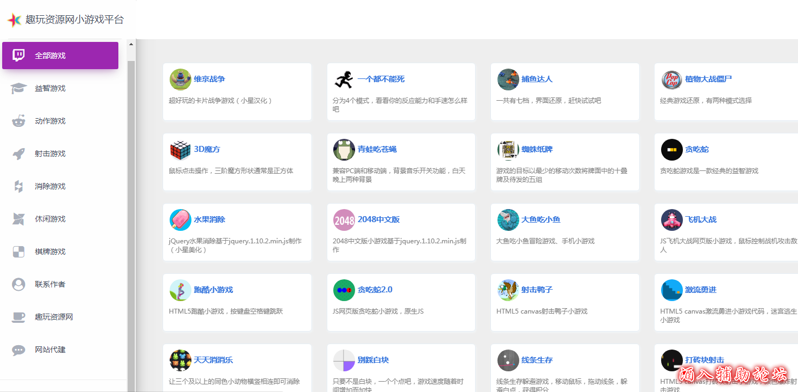Open the 大鱼吃小鱼 game link
Screen dimensions: 798x392
tap(541, 219)
